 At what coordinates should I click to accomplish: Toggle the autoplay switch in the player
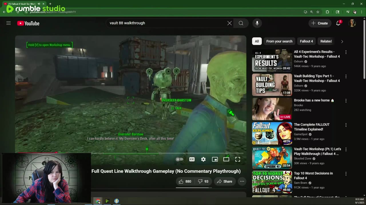[x=180, y=159]
